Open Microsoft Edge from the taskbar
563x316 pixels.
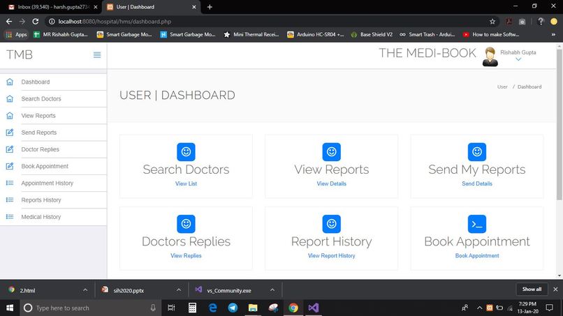(212, 308)
